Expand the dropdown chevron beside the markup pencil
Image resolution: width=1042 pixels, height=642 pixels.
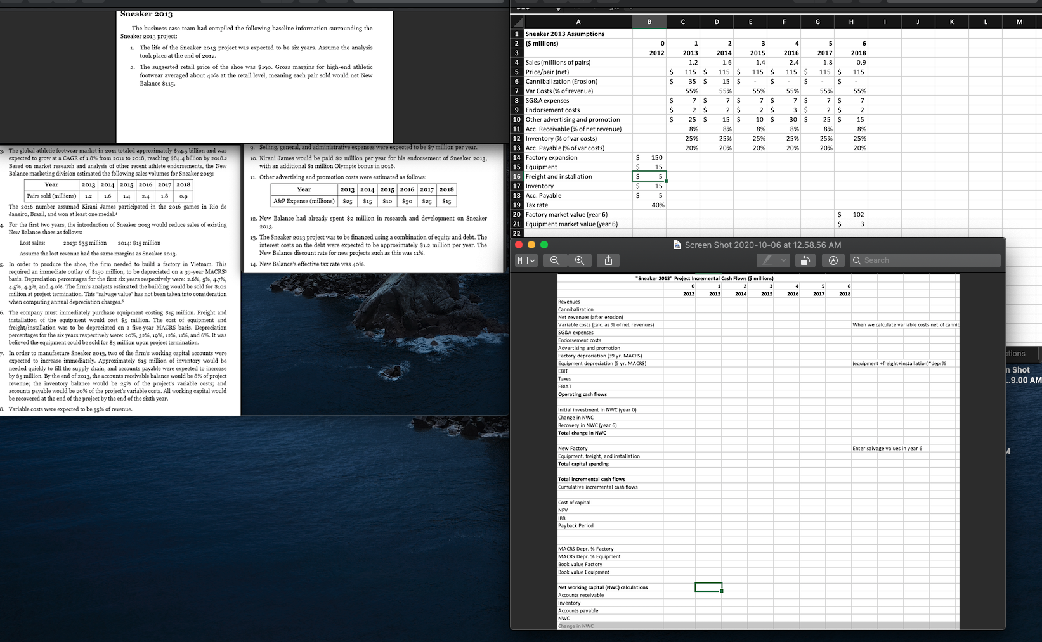click(x=783, y=260)
